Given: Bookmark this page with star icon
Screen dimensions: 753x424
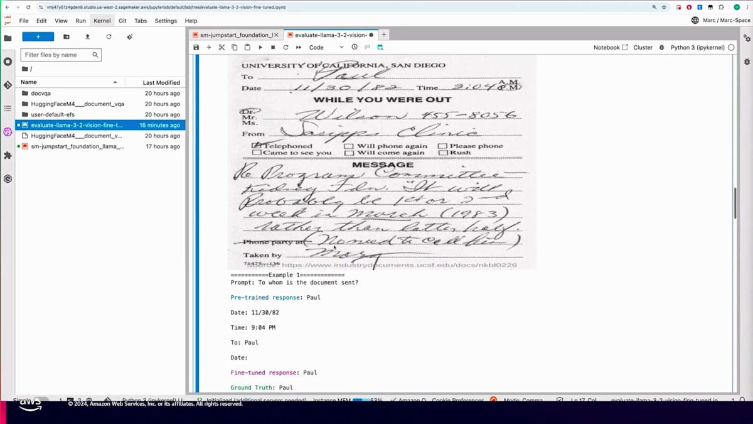Looking at the screenshot, I should (x=664, y=7).
